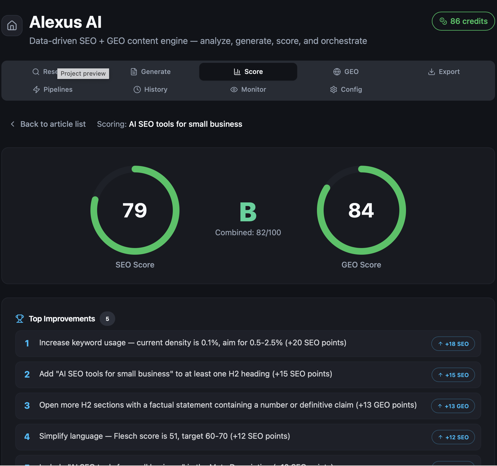
Task: Click the coins icon in the credits badge
Action: tap(443, 21)
